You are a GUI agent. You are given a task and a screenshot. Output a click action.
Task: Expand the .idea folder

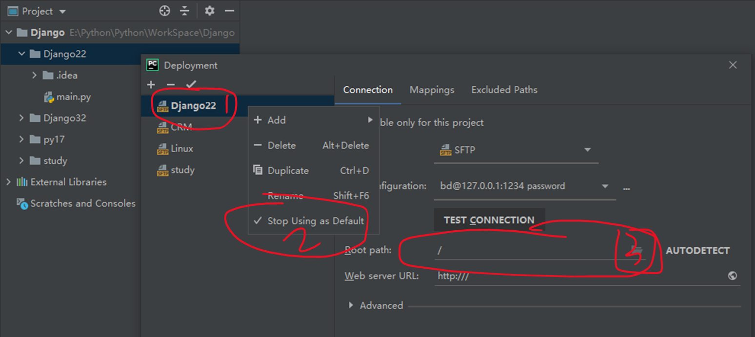point(34,75)
